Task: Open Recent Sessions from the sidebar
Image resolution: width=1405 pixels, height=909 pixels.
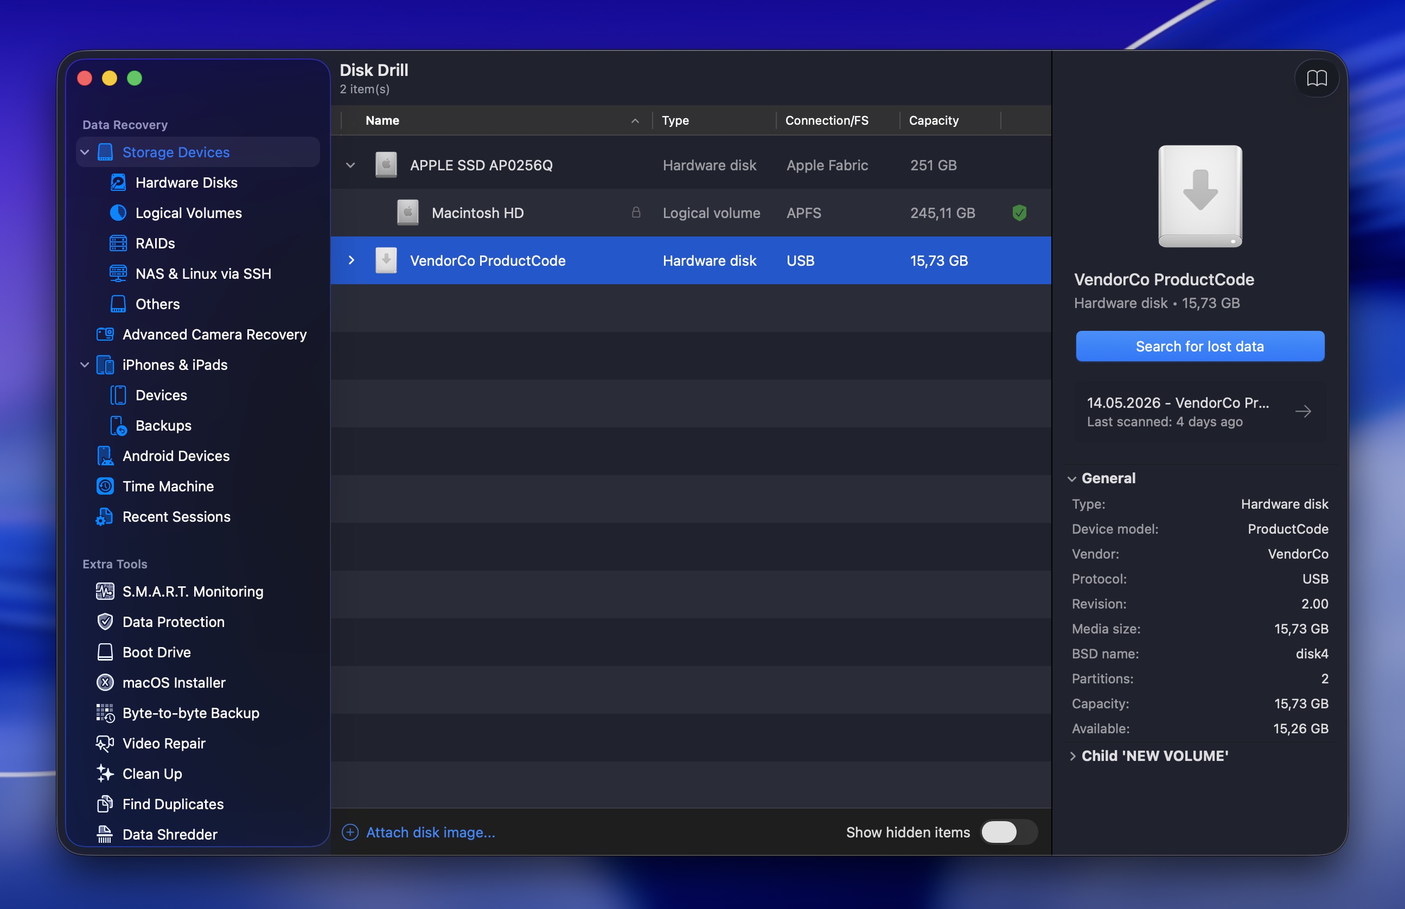Action: click(x=199, y=516)
